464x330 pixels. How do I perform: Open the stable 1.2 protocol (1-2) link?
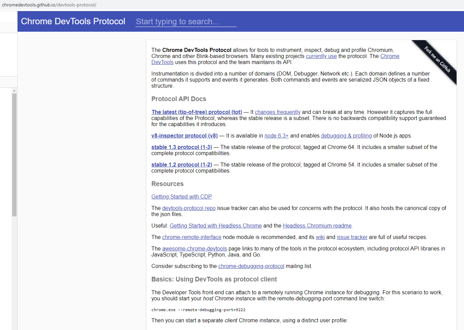[182, 165]
